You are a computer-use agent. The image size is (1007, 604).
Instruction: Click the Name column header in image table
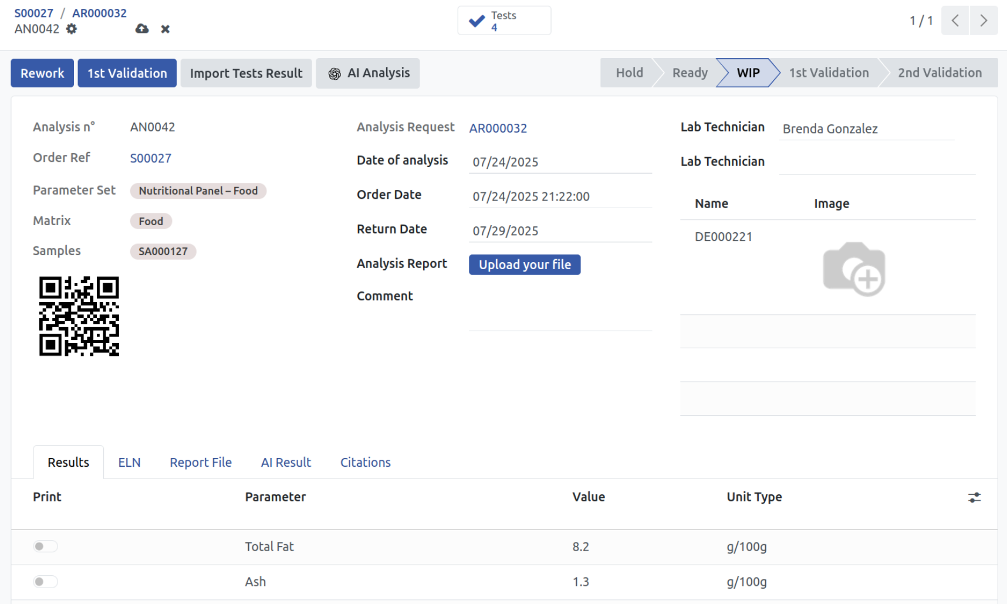click(x=711, y=203)
